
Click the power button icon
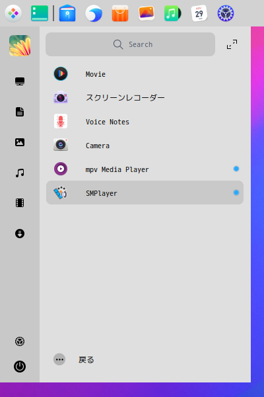(x=20, y=367)
